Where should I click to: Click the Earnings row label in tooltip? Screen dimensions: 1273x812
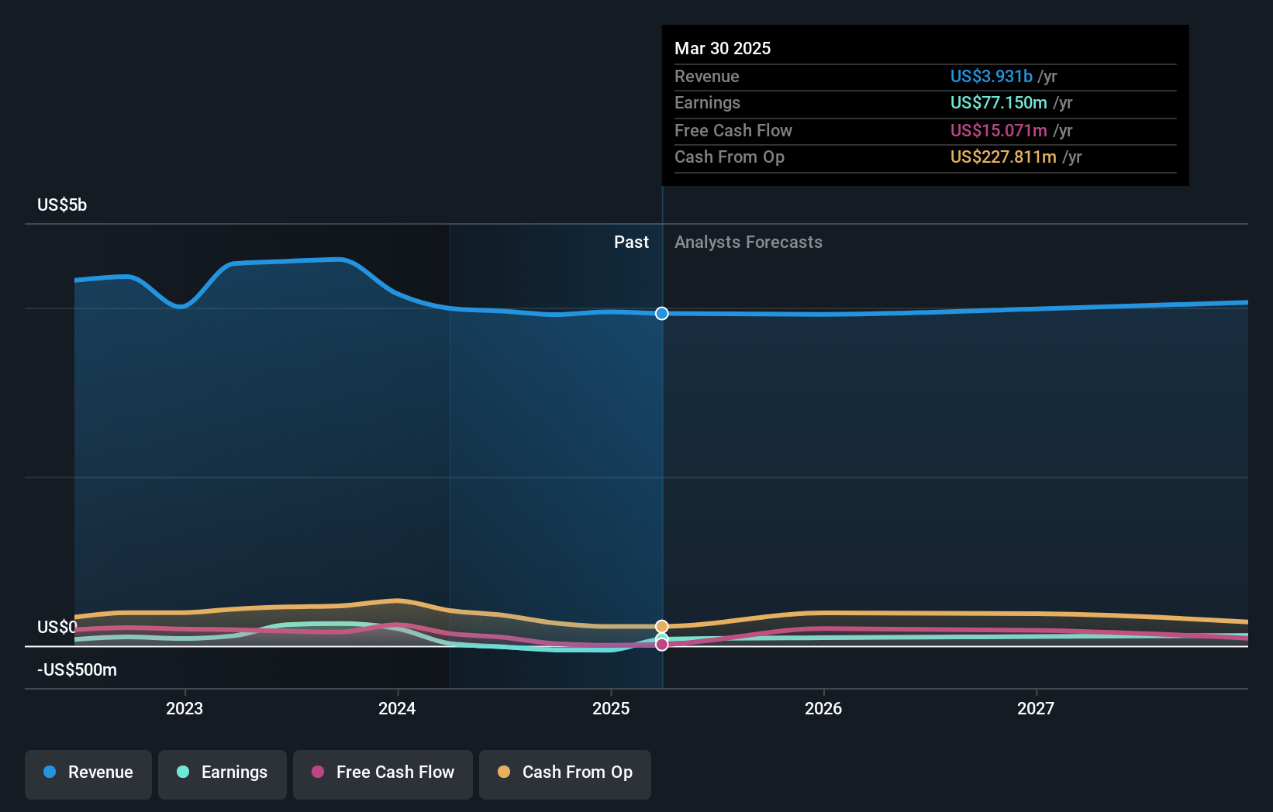pyautogui.click(x=707, y=102)
